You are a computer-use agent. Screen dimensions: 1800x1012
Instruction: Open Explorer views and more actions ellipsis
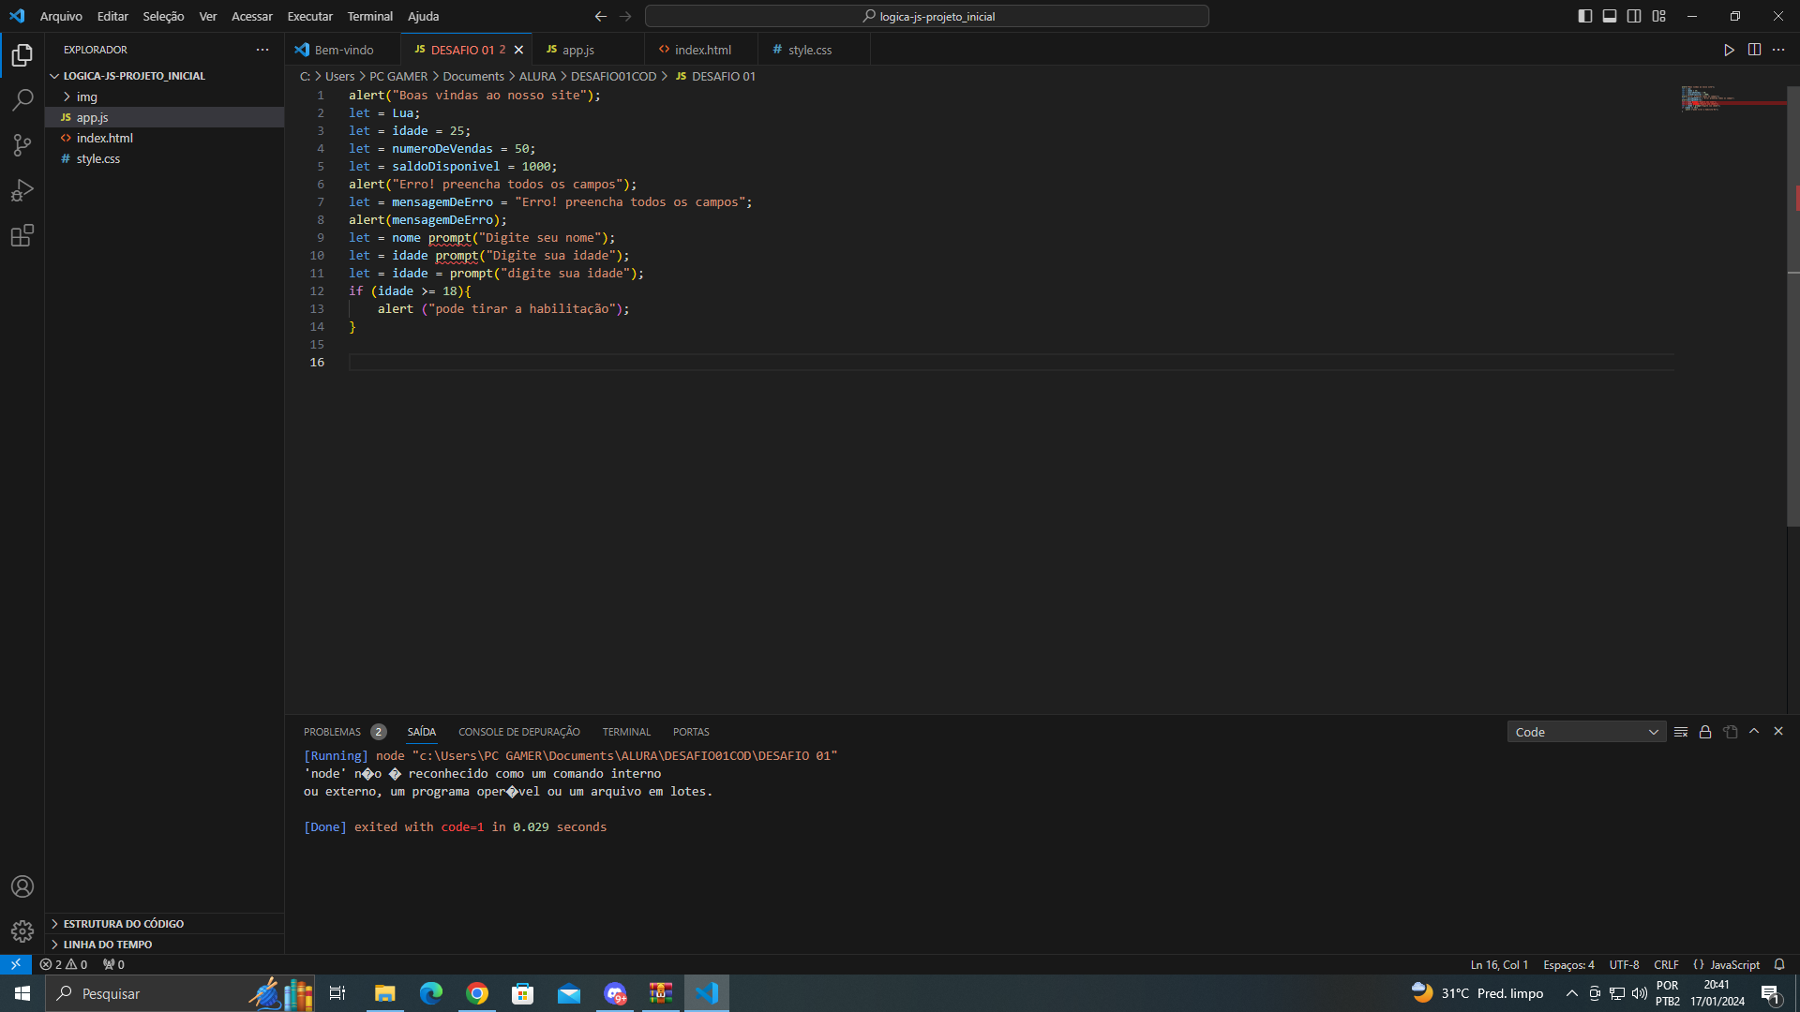tap(262, 50)
